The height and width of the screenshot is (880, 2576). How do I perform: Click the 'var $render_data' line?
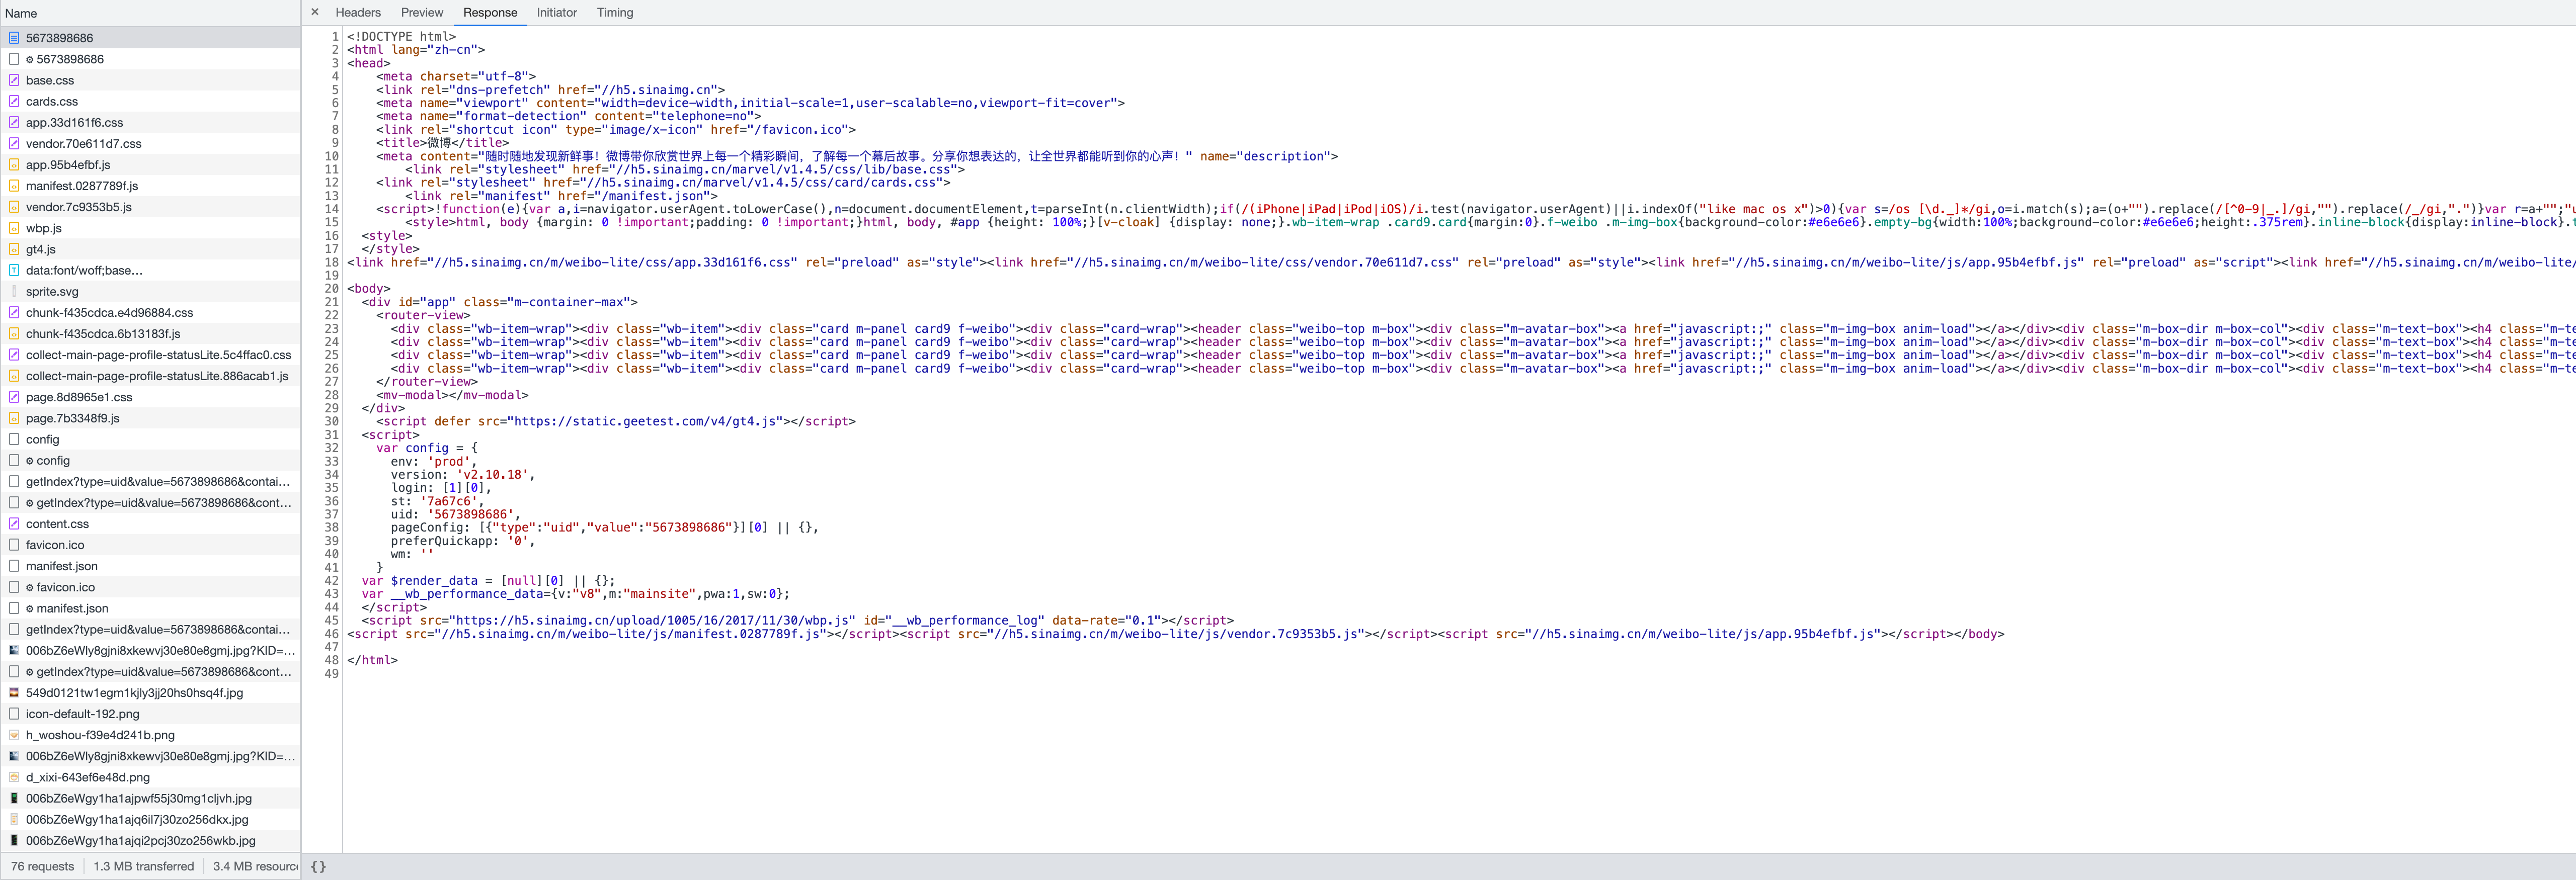pos(489,581)
